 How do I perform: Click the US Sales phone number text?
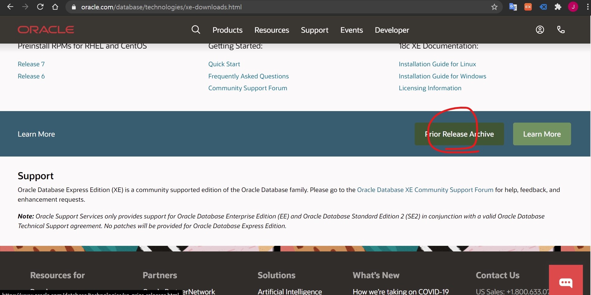(x=512, y=292)
